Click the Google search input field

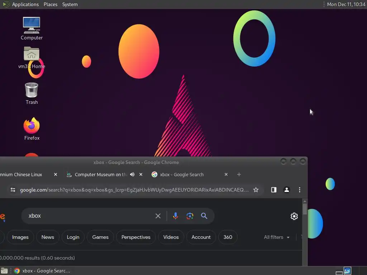click(90, 216)
